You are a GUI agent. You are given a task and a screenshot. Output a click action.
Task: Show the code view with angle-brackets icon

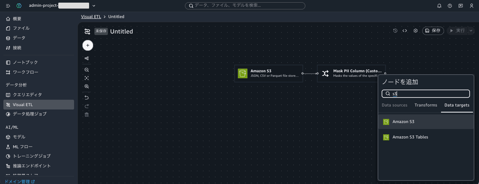click(x=405, y=31)
